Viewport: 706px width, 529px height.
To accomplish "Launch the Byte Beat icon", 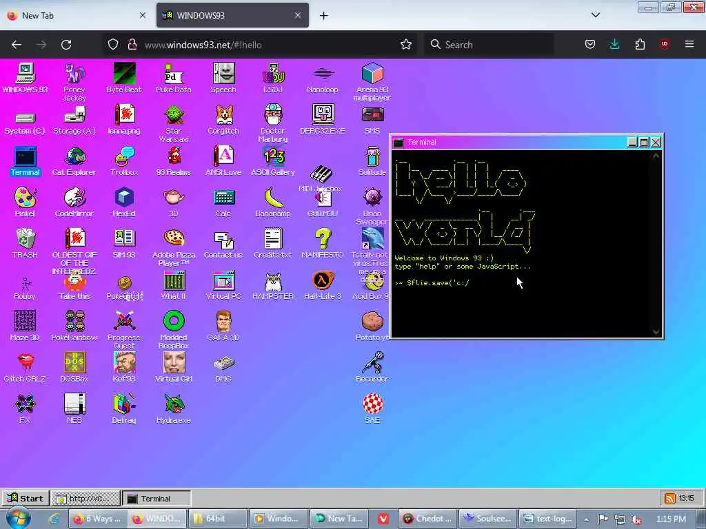I will (x=124, y=78).
